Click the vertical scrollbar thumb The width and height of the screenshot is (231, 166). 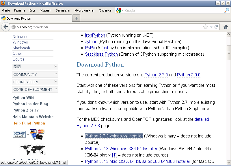click(x=229, y=52)
